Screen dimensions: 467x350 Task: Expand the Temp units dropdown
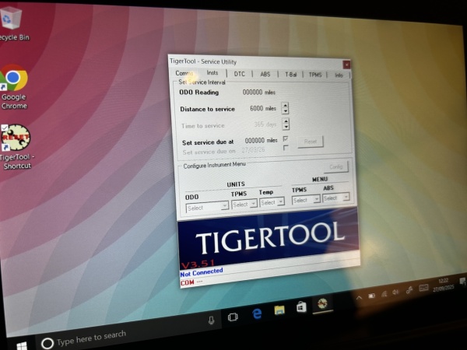pyautogui.click(x=281, y=202)
